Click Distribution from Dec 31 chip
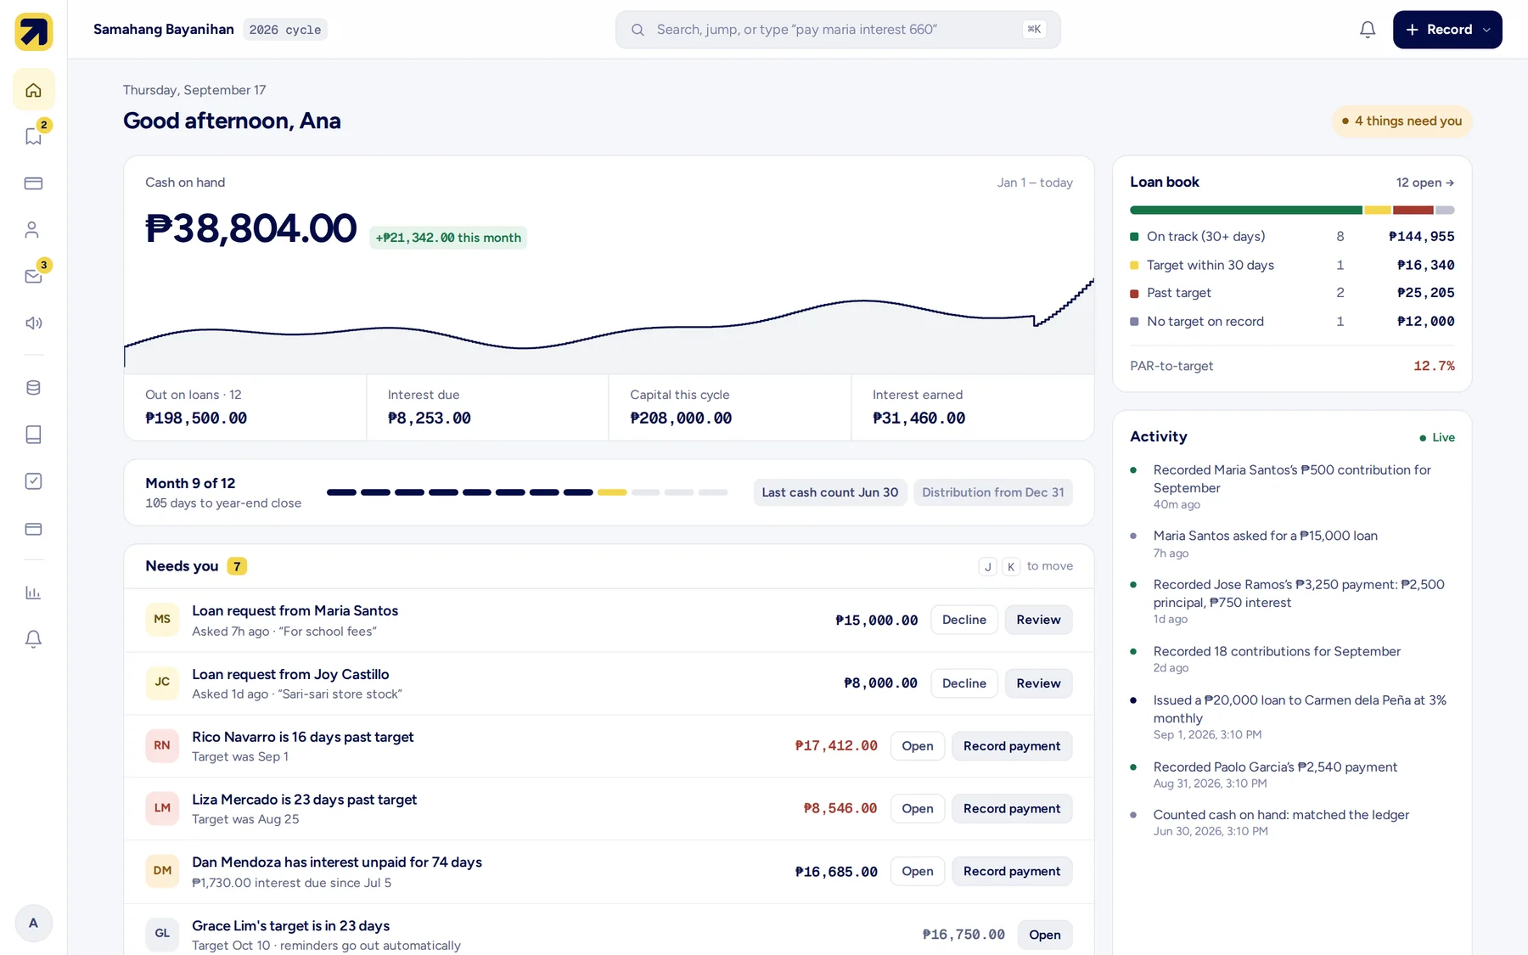The width and height of the screenshot is (1528, 955). click(x=992, y=492)
